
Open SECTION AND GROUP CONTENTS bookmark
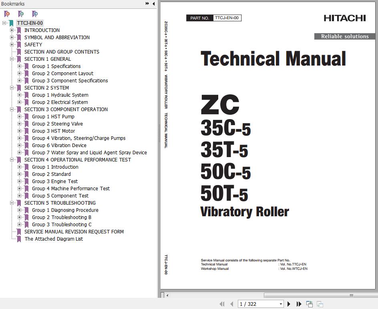coord(62,52)
